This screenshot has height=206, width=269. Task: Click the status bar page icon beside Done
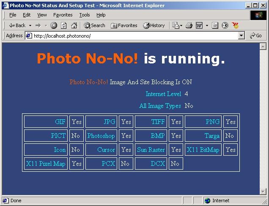[5, 201]
